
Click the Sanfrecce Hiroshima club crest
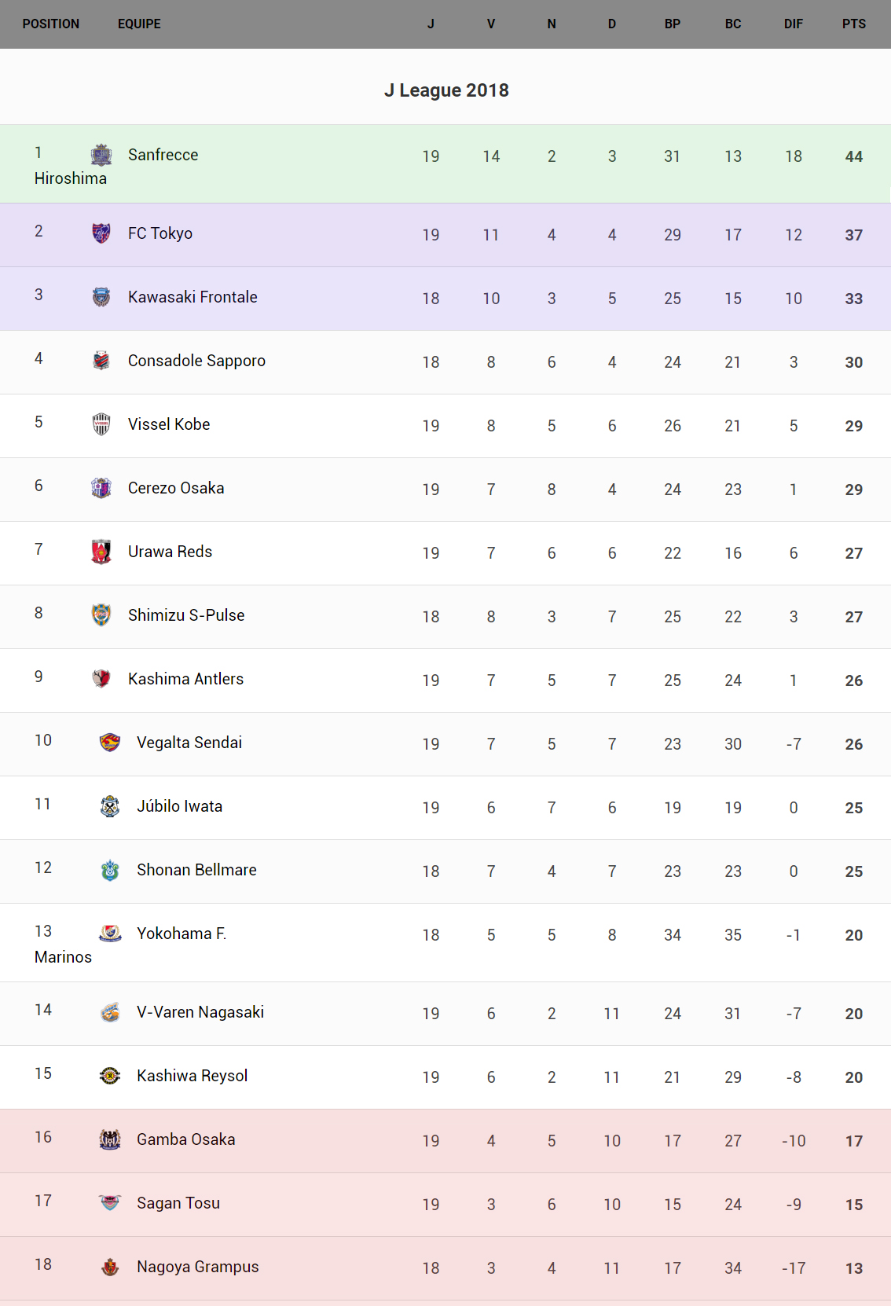coord(101,155)
